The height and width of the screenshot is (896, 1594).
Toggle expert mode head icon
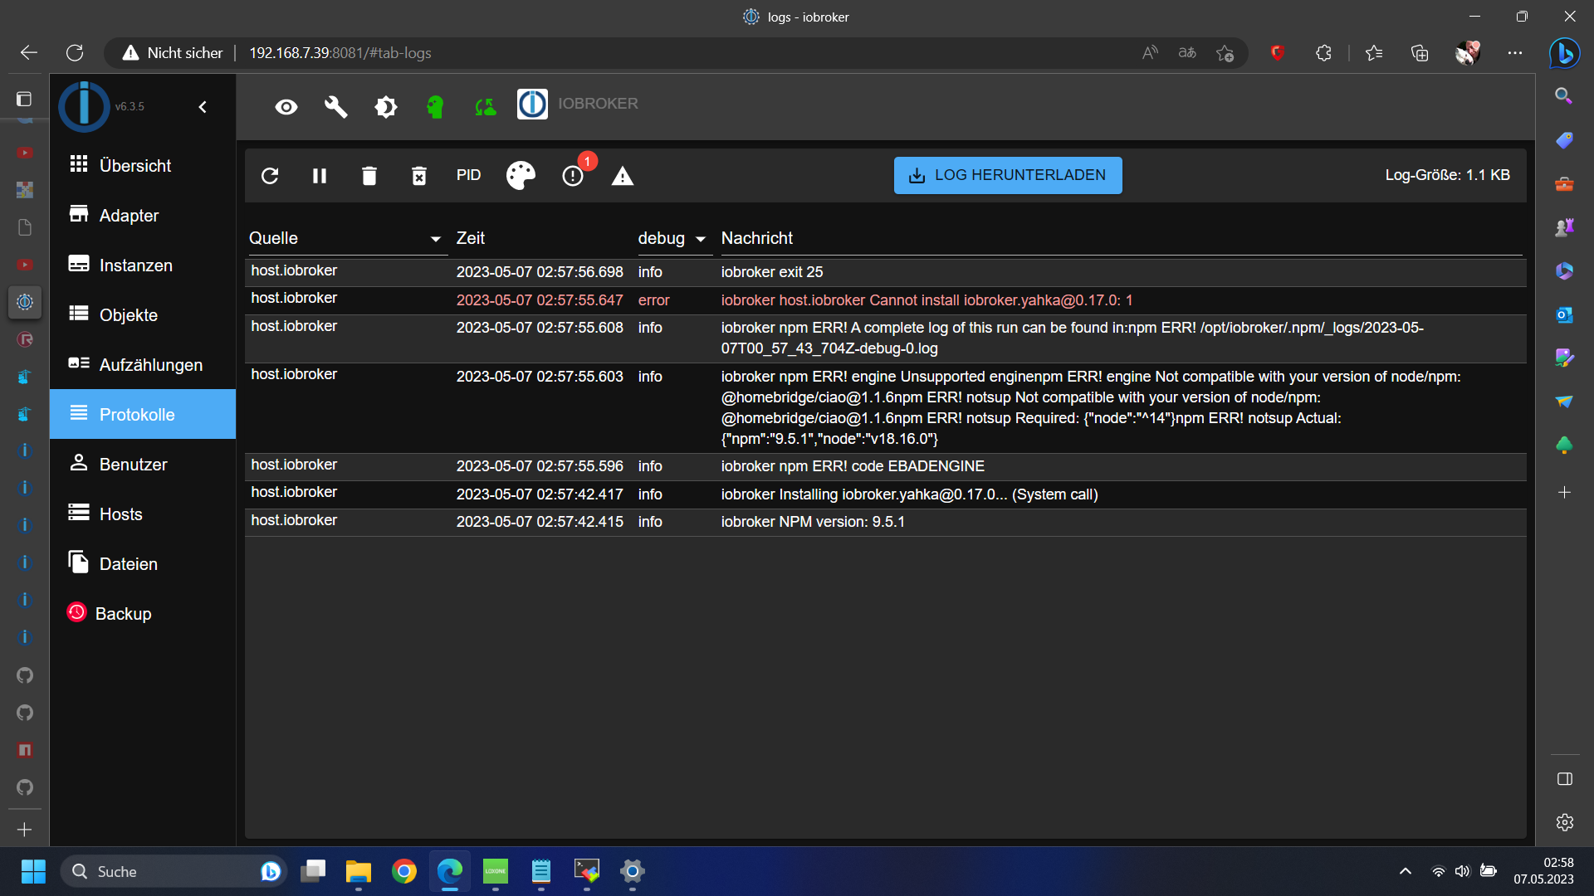pos(435,107)
